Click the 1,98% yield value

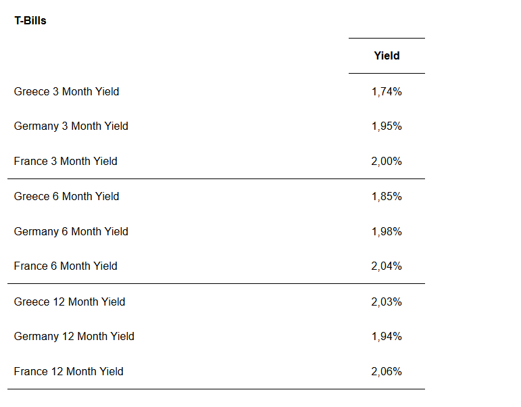click(x=387, y=232)
